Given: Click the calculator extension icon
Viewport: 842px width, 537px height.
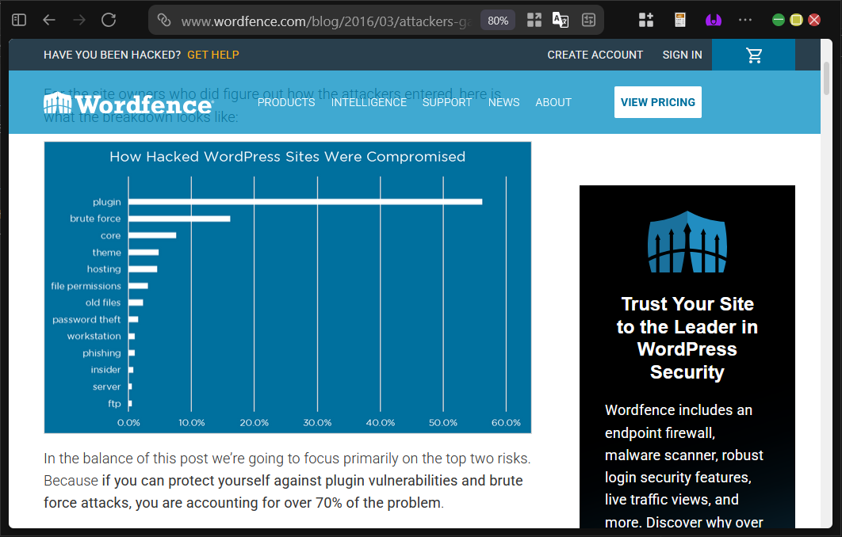Looking at the screenshot, I should point(679,21).
